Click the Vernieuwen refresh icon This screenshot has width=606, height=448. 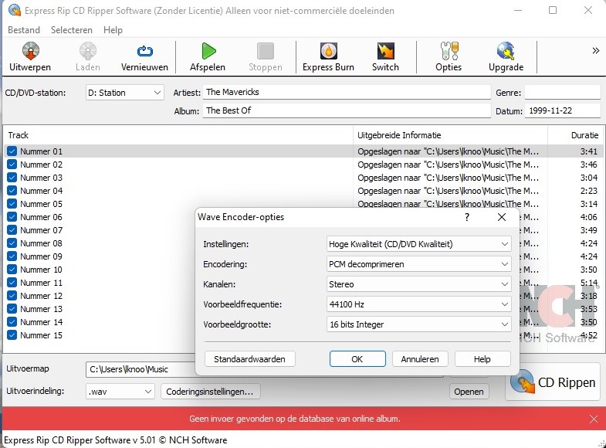click(144, 51)
